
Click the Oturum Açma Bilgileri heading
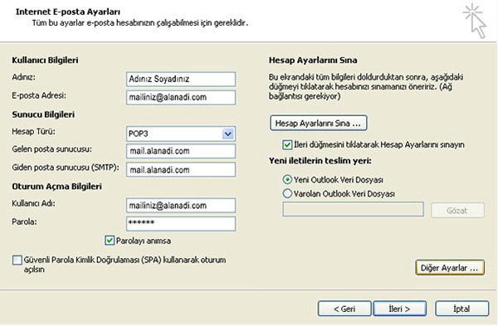click(56, 187)
